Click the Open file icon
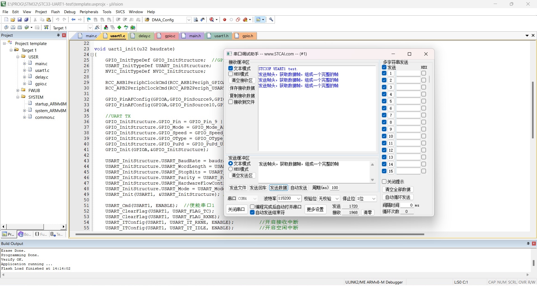Screen dimensions: 537x302 click(x=13, y=20)
